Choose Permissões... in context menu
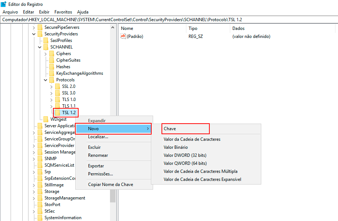Viewport: 338px width, 221px height. (x=100, y=174)
